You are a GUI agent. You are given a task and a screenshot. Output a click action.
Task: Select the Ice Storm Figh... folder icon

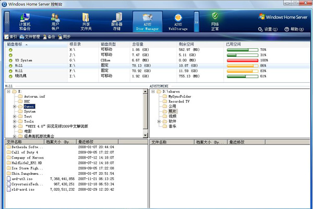tap(8, 168)
